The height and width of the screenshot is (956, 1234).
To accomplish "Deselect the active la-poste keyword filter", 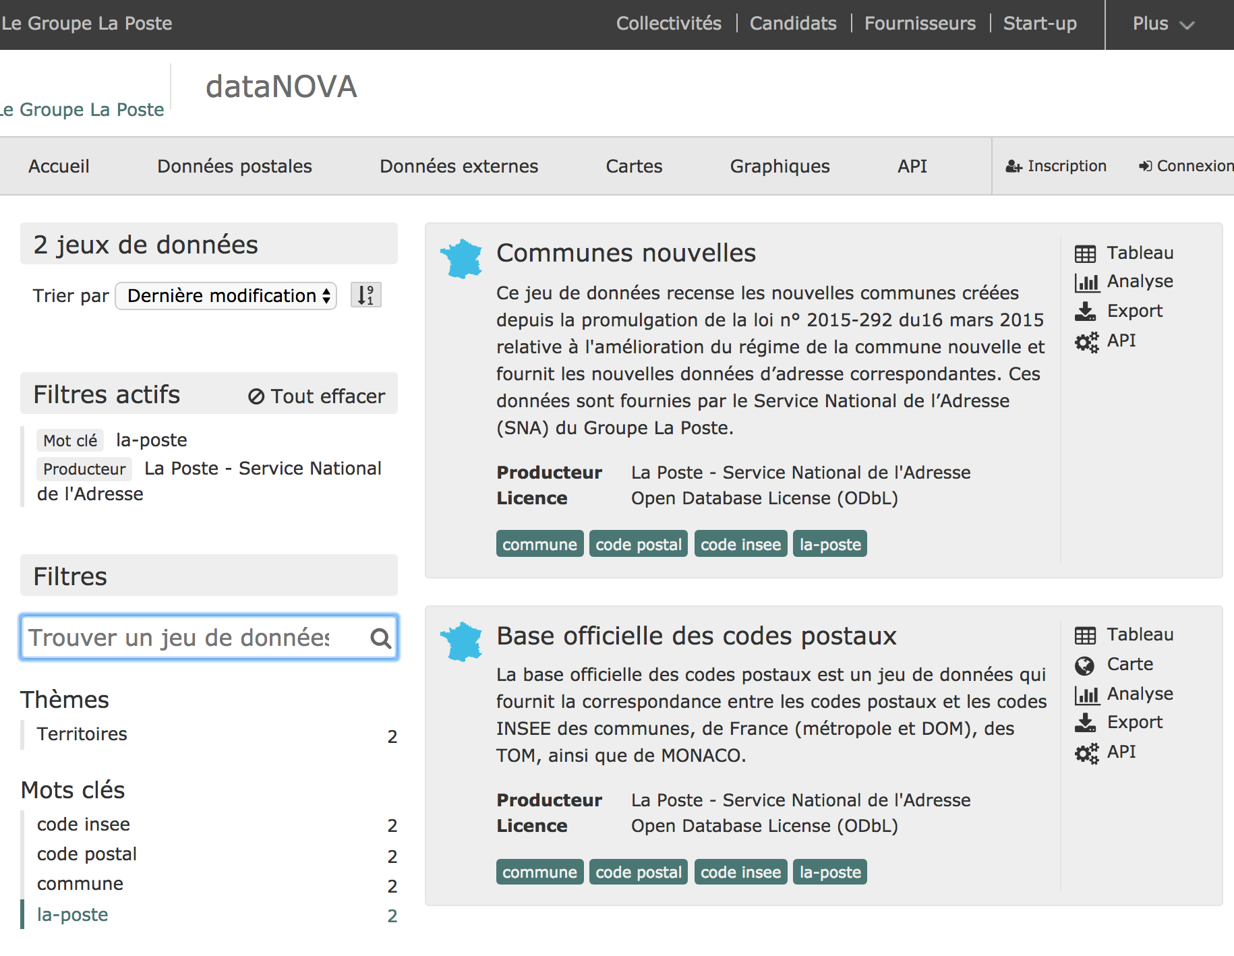I will coord(73,915).
